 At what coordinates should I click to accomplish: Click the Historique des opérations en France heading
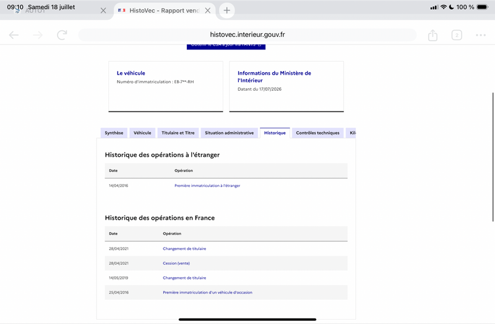pyautogui.click(x=160, y=218)
